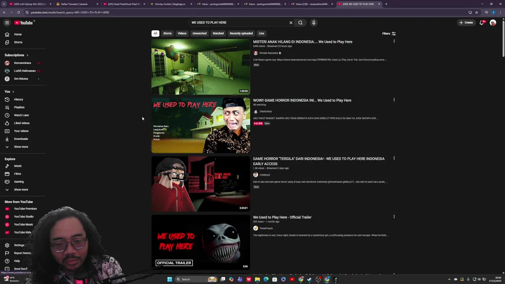Viewport: 505px width, 284px height.
Task: Click the magnifier search button
Action: click(300, 22)
